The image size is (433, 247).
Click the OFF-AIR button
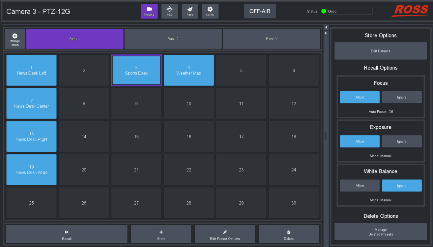pos(260,11)
